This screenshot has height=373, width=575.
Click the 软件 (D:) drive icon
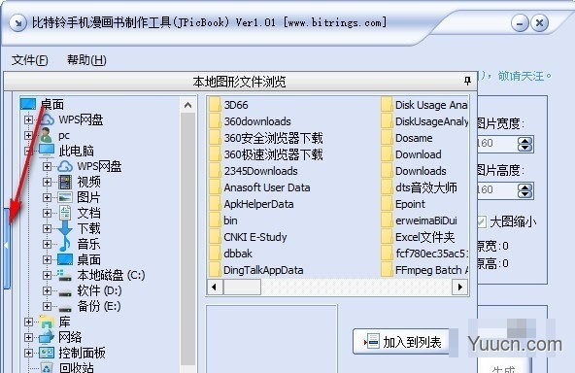pyautogui.click(x=65, y=292)
